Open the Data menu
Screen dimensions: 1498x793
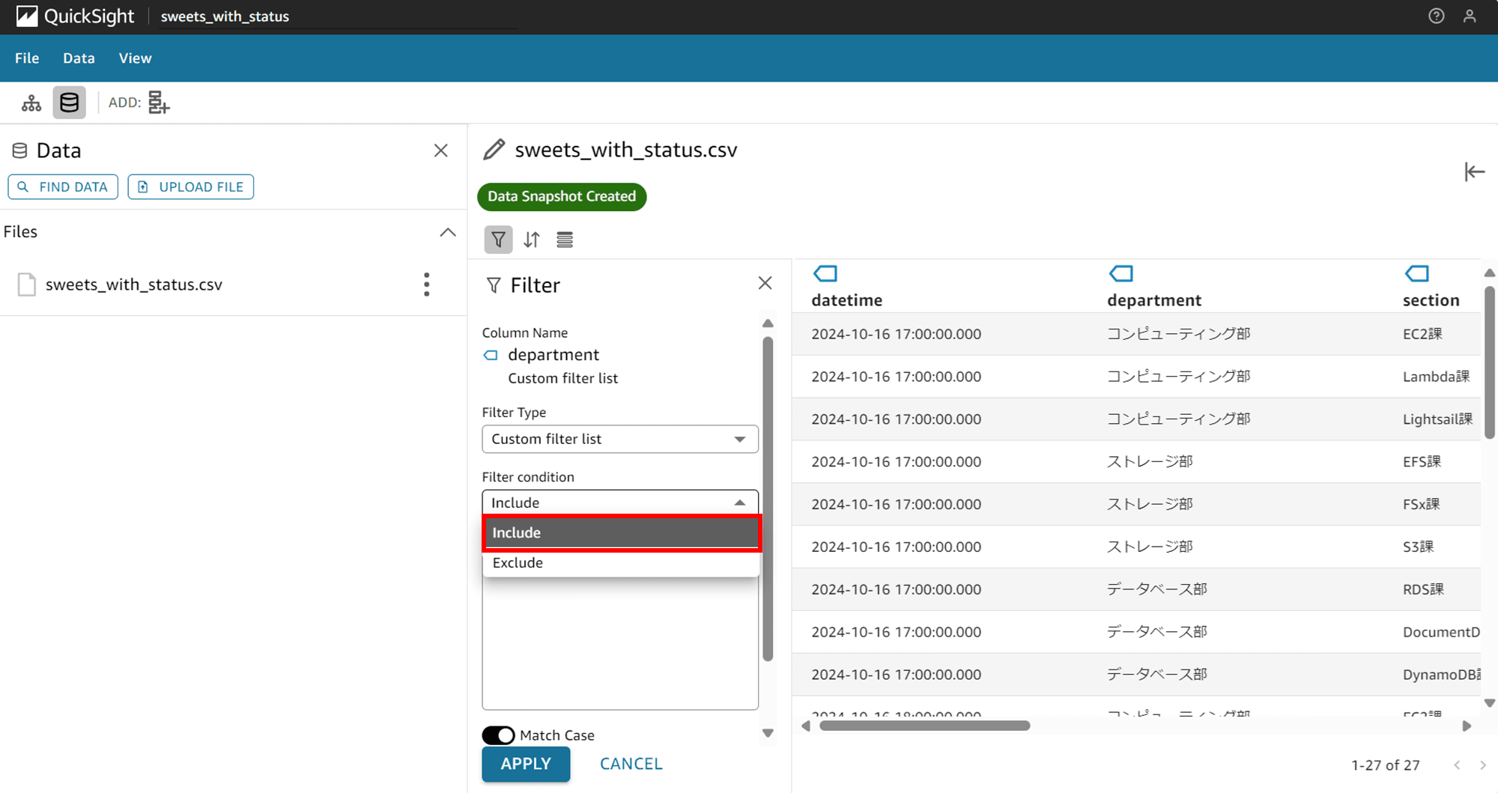(79, 58)
